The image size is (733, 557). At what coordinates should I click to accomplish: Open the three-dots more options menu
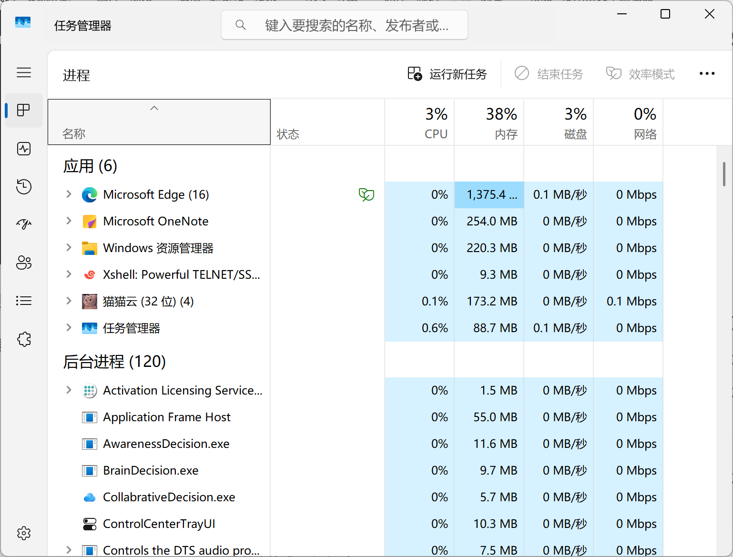tap(707, 73)
